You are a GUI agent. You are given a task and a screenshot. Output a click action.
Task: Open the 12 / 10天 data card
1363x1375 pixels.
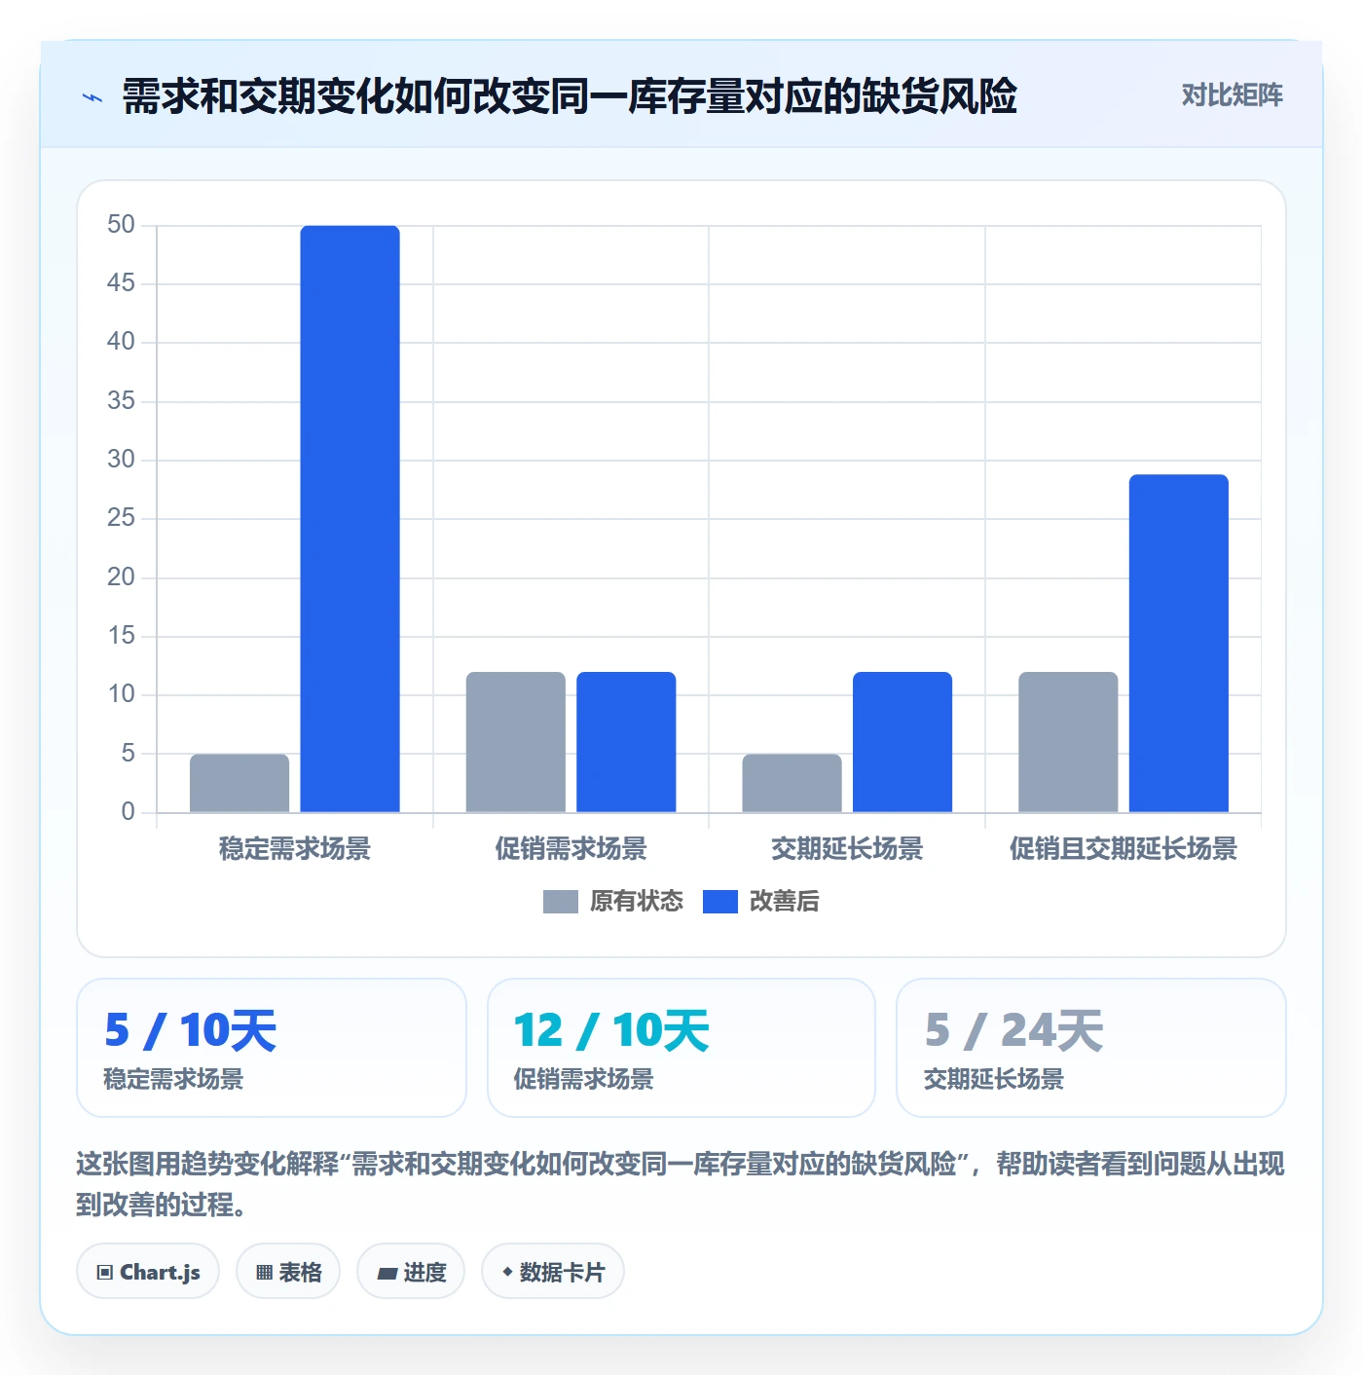(681, 1048)
